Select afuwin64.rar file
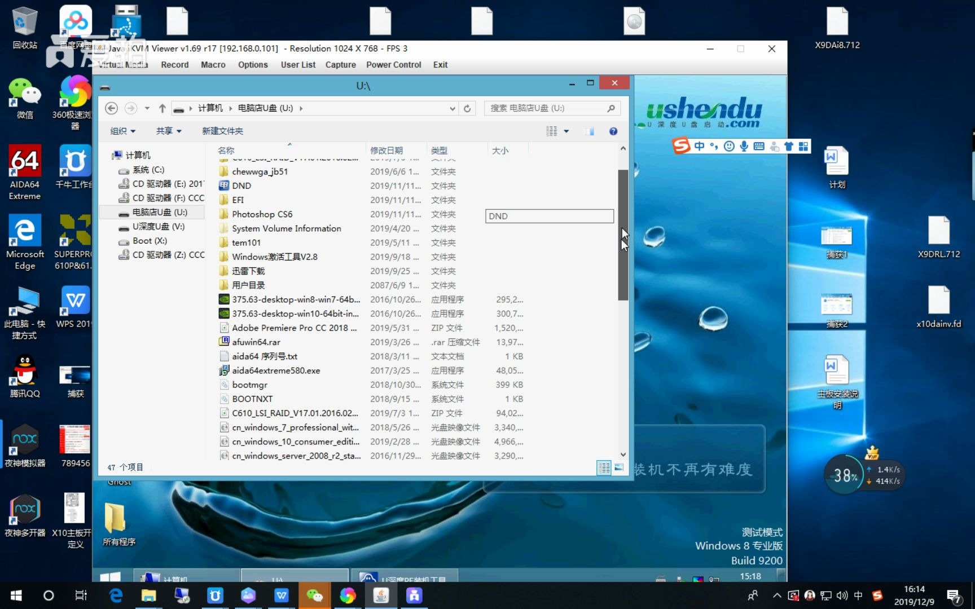Viewport: 975px width, 609px height. pos(256,342)
